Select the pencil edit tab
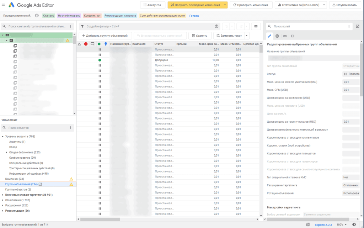The image size is (364, 228). coord(269,36)
